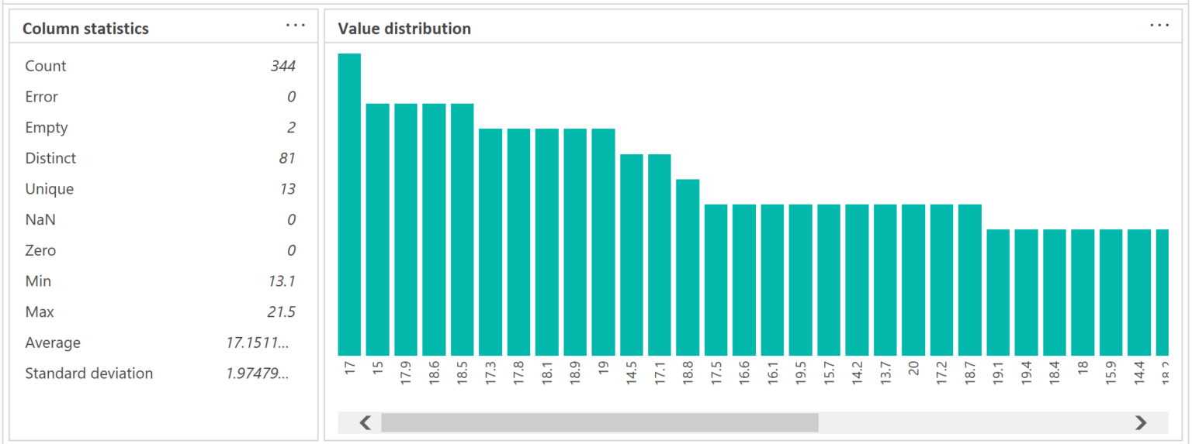1192x444 pixels.
Task: Select the bar labeled 17.5
Action: (716, 280)
